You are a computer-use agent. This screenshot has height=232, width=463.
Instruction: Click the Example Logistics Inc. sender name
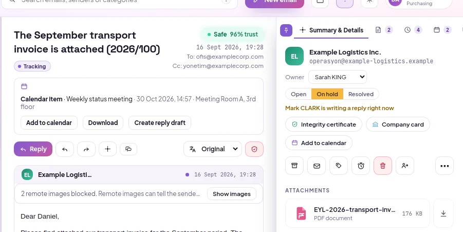(x=345, y=52)
